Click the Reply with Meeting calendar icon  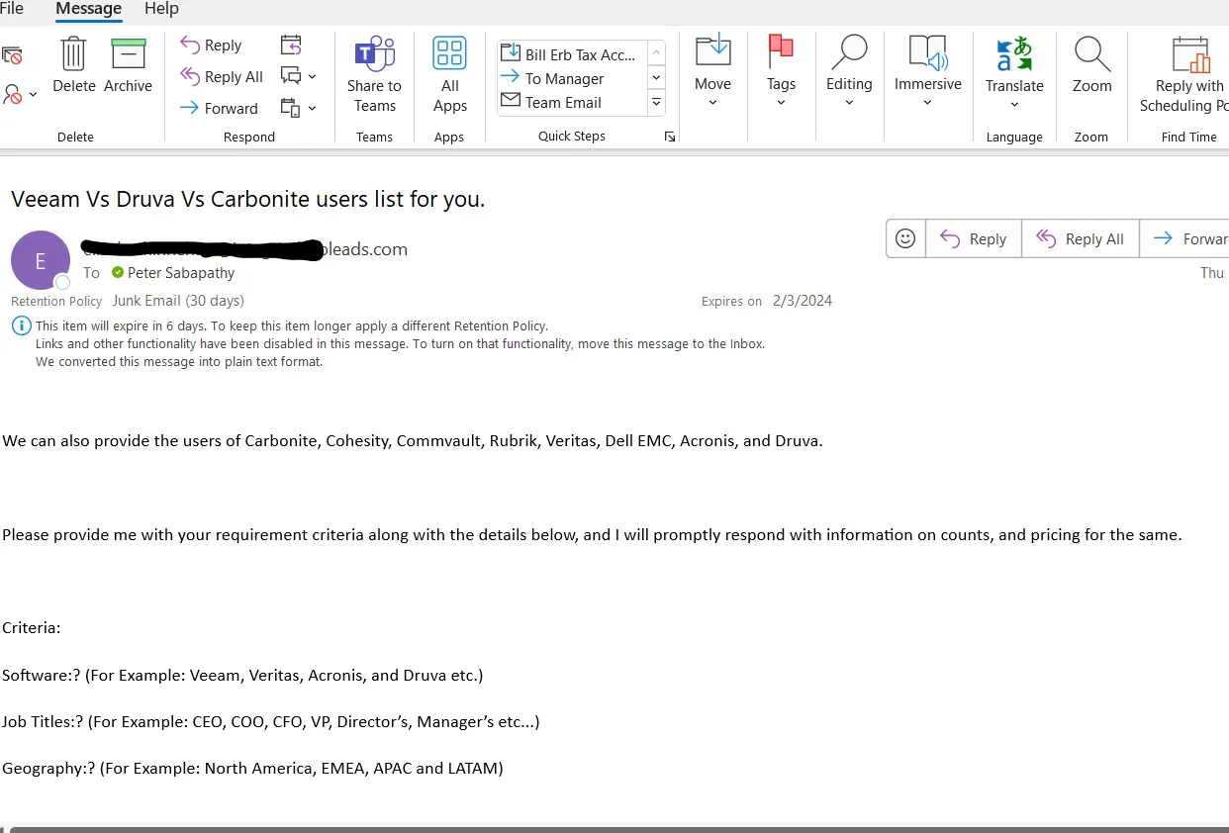(291, 45)
